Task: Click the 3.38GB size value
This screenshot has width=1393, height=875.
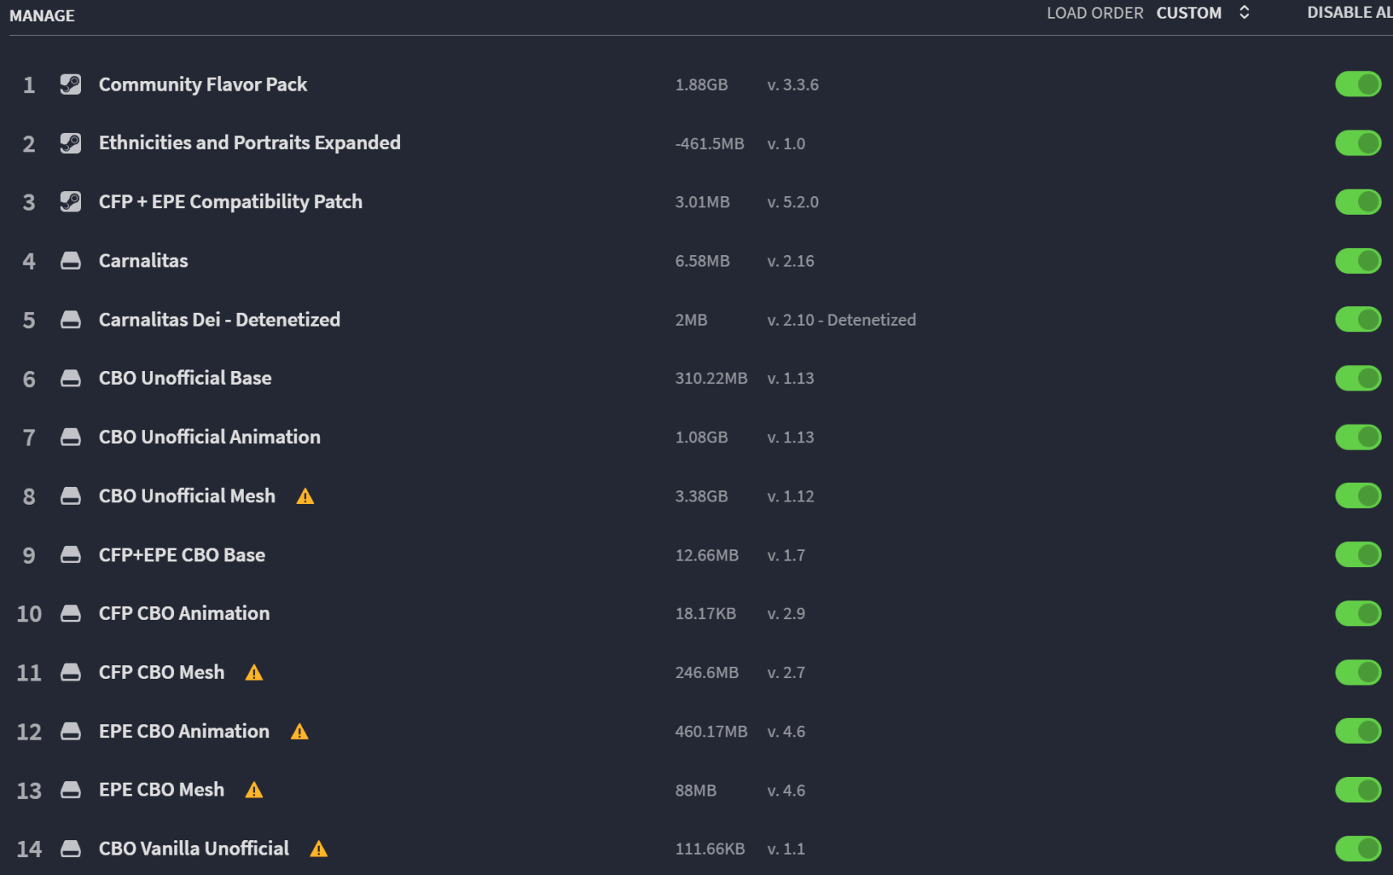Action: point(701,497)
